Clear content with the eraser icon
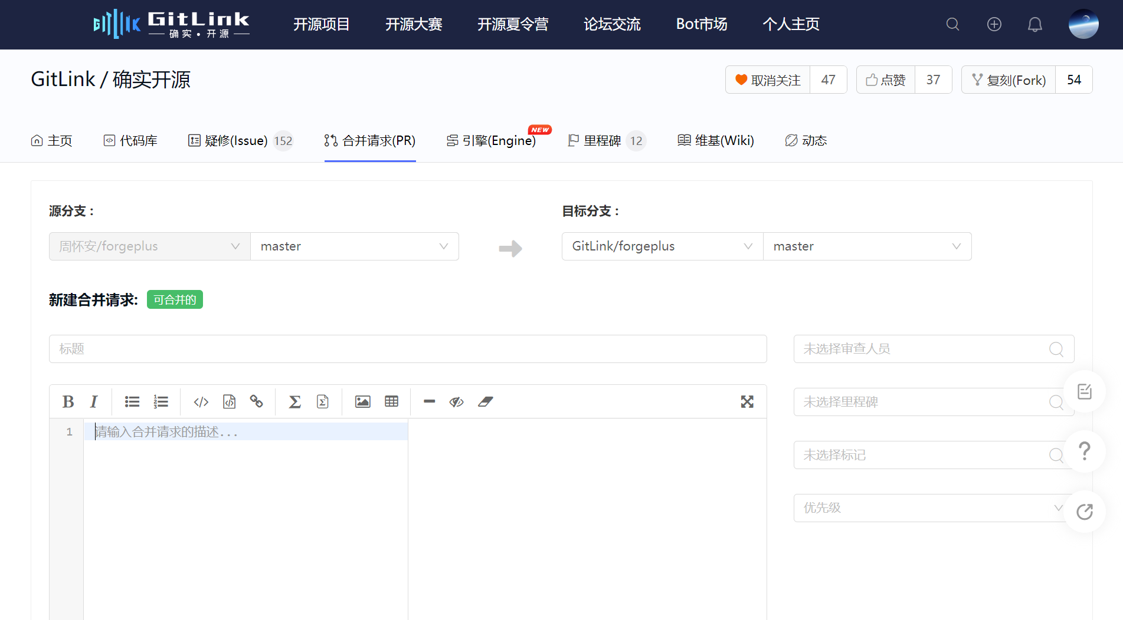The height and width of the screenshot is (620, 1123). [x=485, y=402]
